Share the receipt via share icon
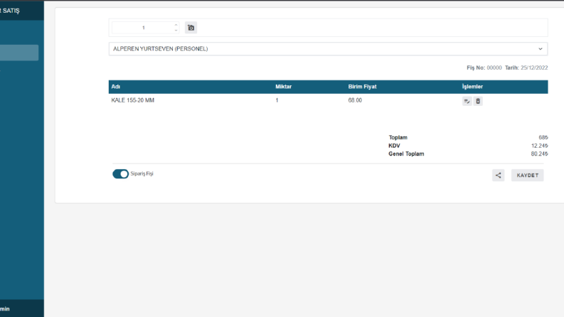Screen dimensions: 564x317 pyautogui.click(x=498, y=176)
